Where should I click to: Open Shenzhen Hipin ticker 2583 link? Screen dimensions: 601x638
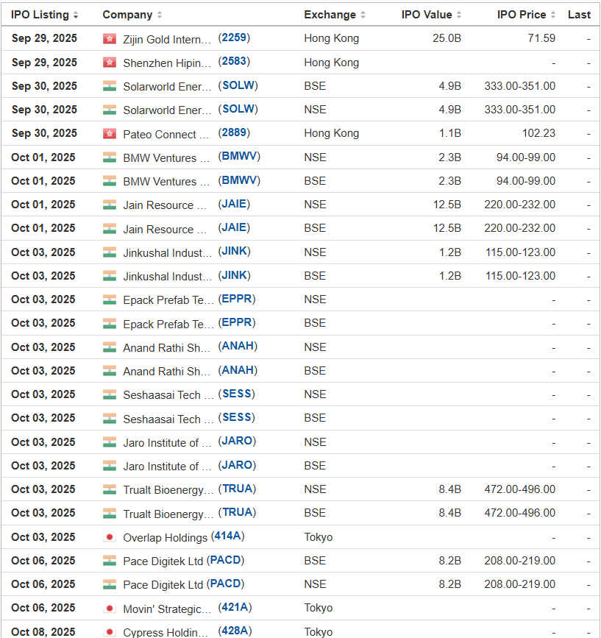click(234, 61)
